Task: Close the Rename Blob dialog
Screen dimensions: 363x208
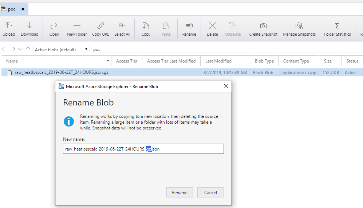Action: point(226,86)
